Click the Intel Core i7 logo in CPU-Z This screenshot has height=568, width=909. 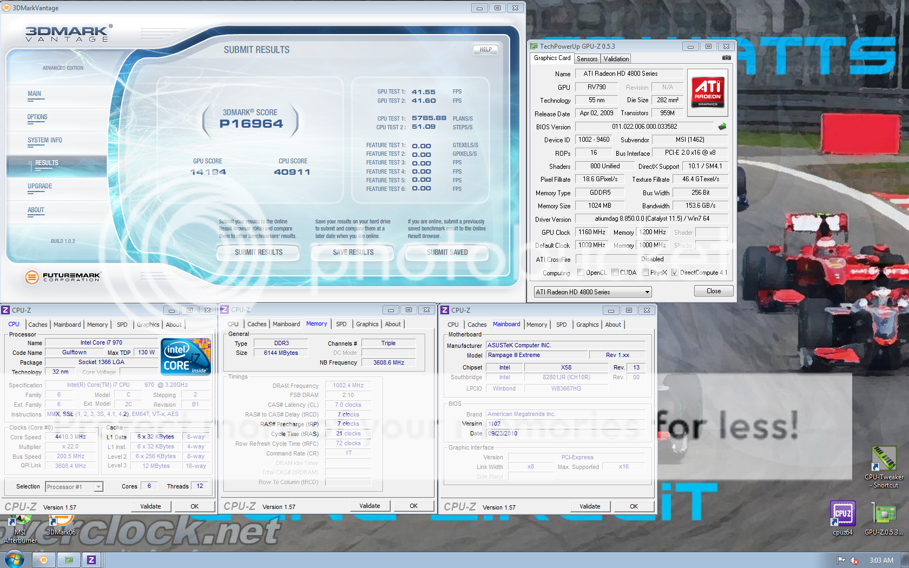pos(186,356)
